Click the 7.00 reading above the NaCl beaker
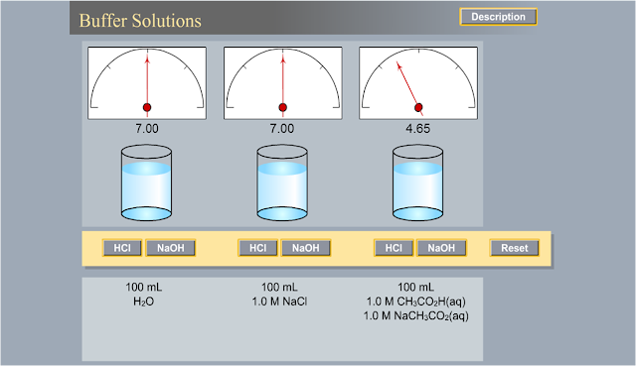This screenshot has width=636, height=366. click(282, 129)
